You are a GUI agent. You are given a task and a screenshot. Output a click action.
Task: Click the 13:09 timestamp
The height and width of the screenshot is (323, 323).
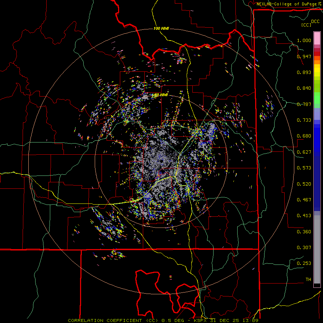coord(250,320)
